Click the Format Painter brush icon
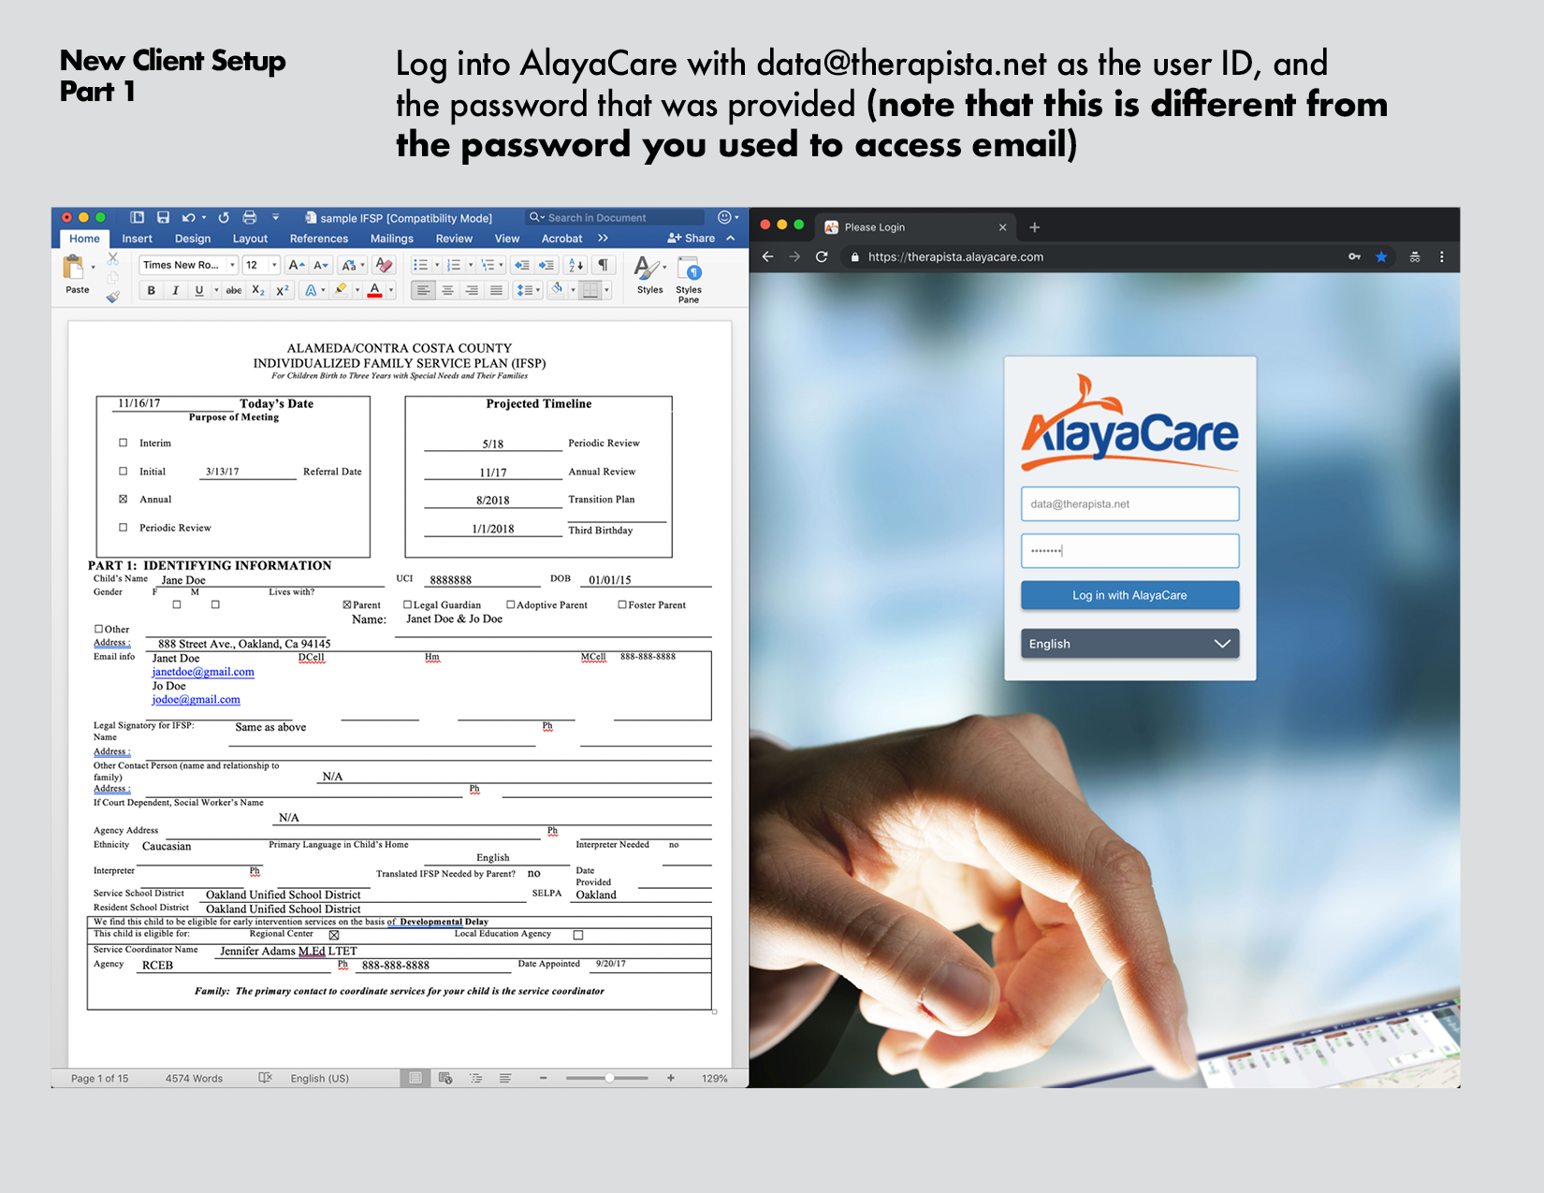This screenshot has height=1193, width=1544. pyautogui.click(x=113, y=297)
